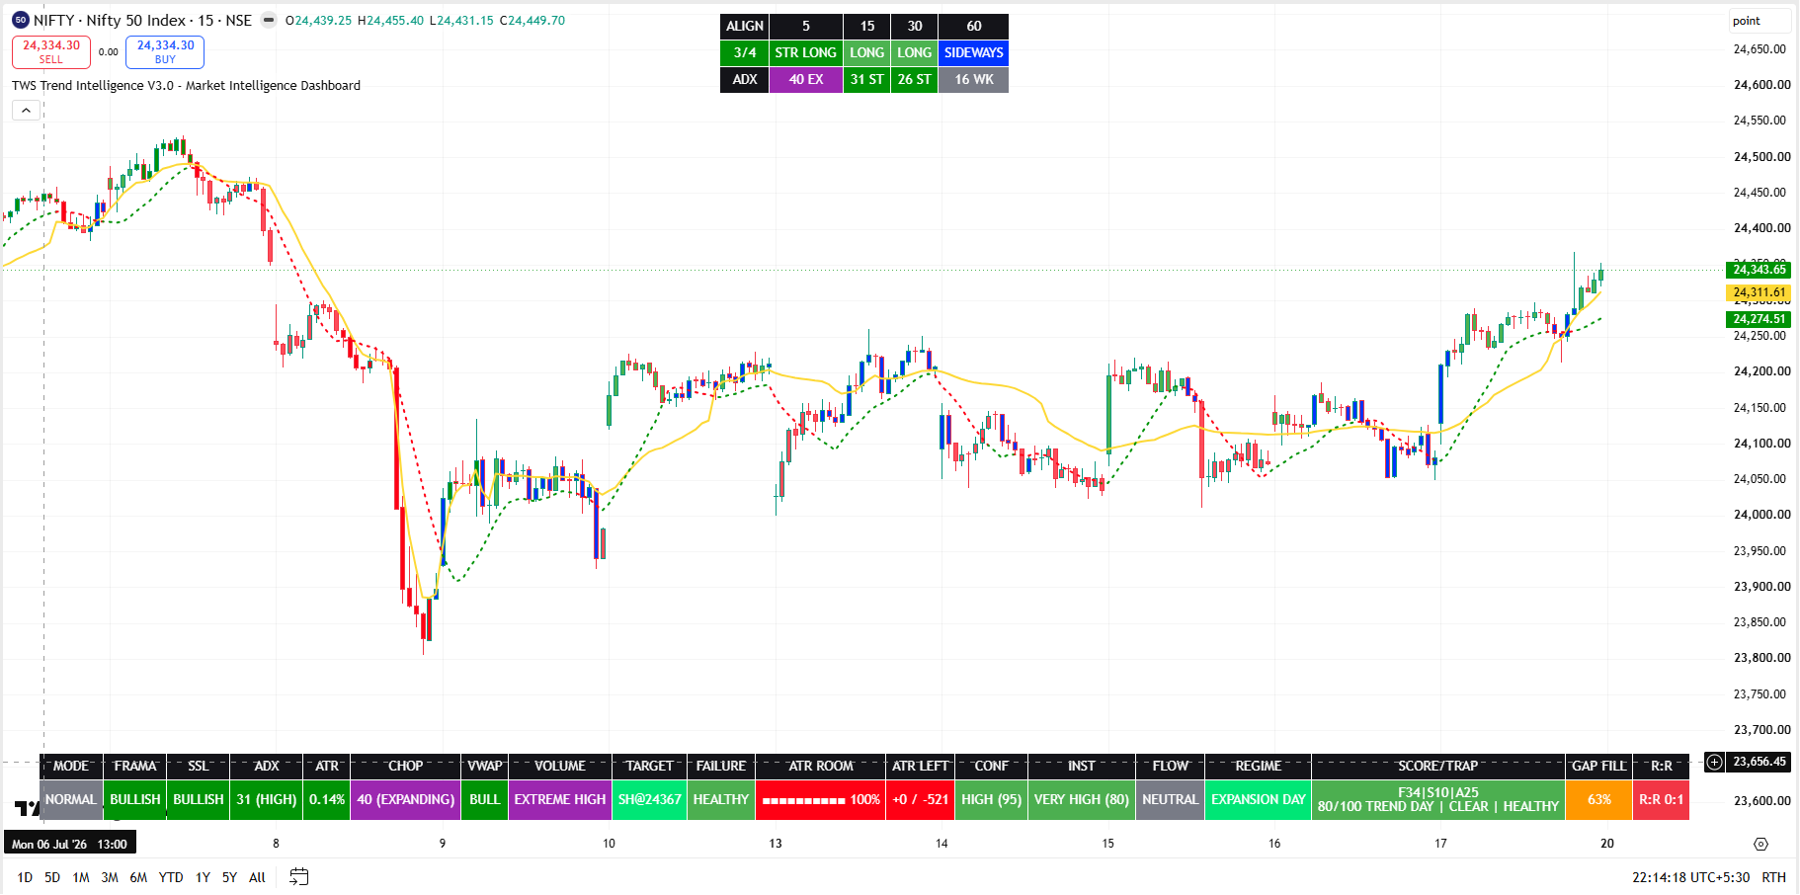Click the red ATR ROOM 100% bar
Image resolution: width=1800 pixels, height=895 pixels.
[821, 799]
